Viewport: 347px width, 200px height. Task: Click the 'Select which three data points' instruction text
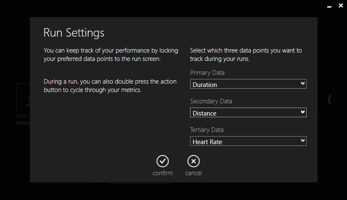tap(246, 55)
